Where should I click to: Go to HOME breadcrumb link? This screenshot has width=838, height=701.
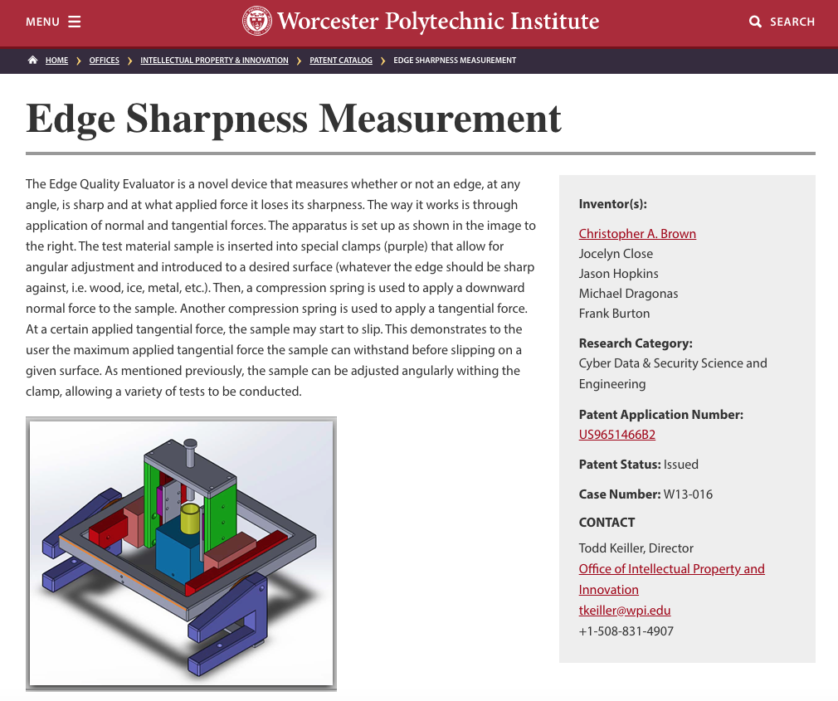pos(56,61)
